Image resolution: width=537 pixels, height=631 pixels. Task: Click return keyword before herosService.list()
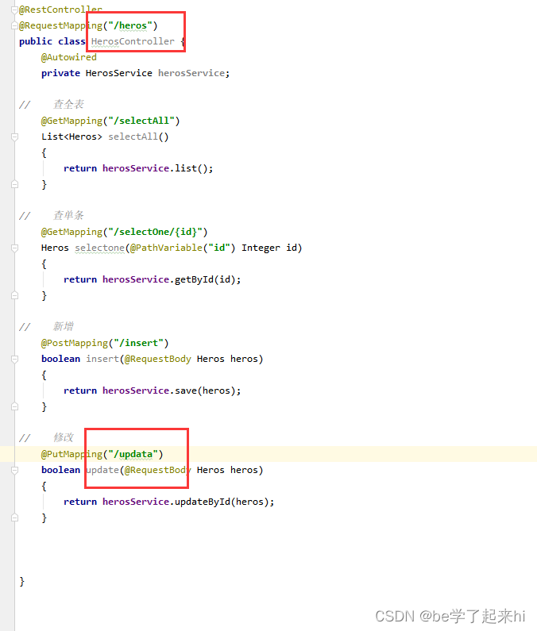pos(80,168)
